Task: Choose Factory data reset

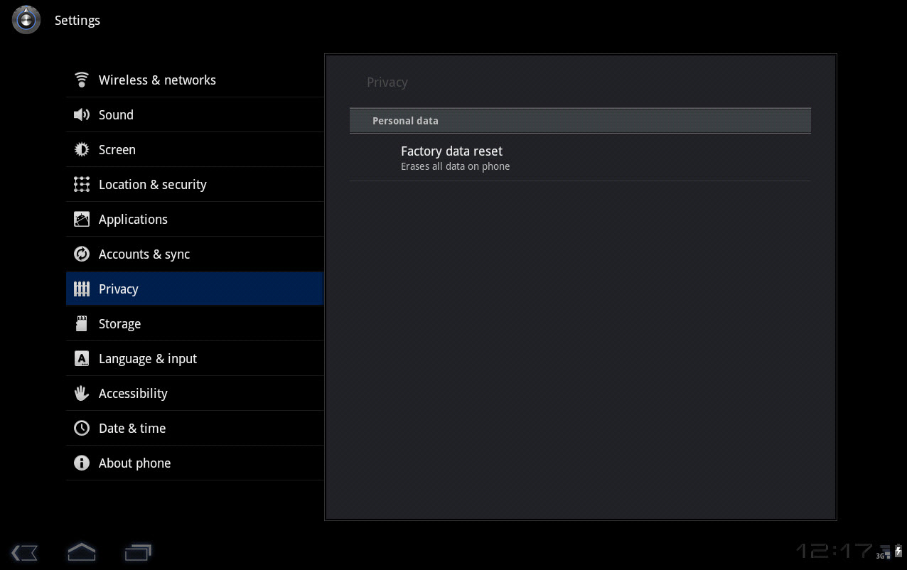Action: click(x=451, y=157)
